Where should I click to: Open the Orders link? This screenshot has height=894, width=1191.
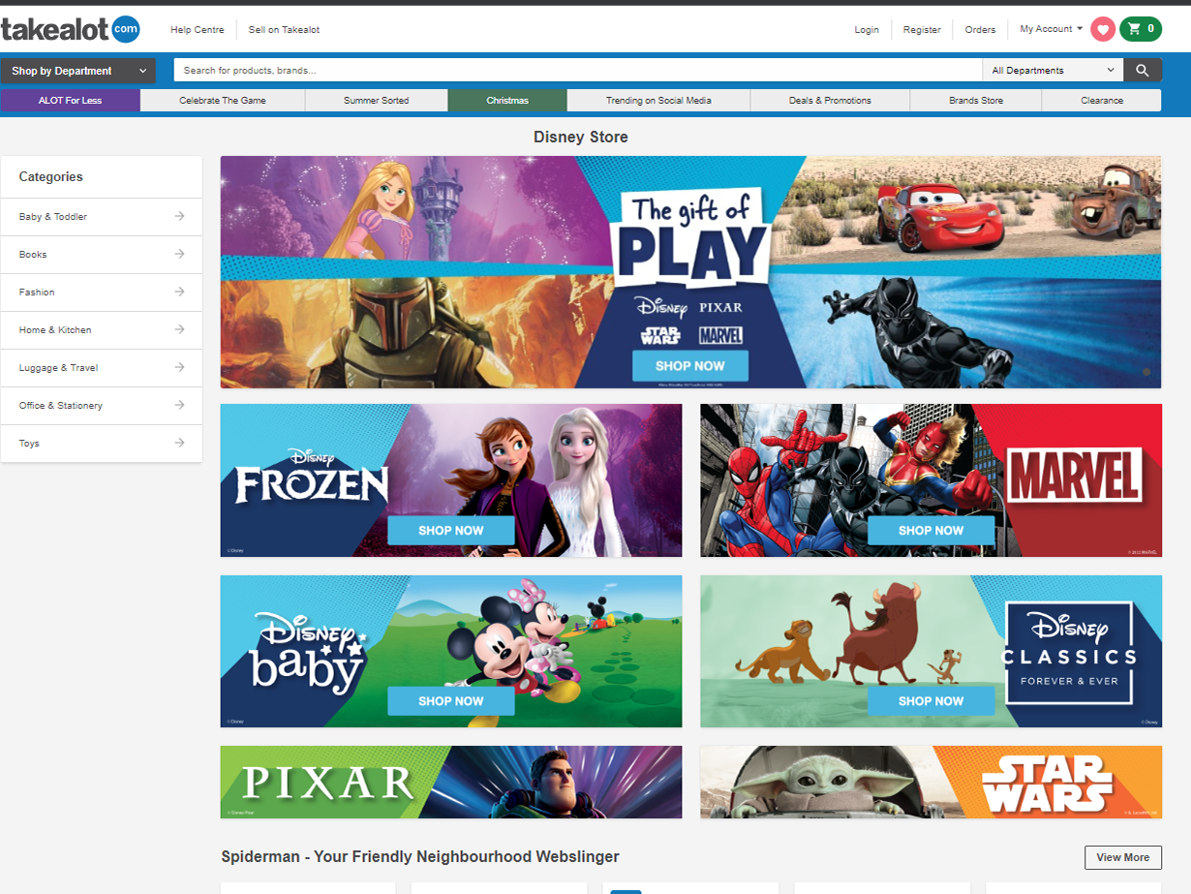980,30
